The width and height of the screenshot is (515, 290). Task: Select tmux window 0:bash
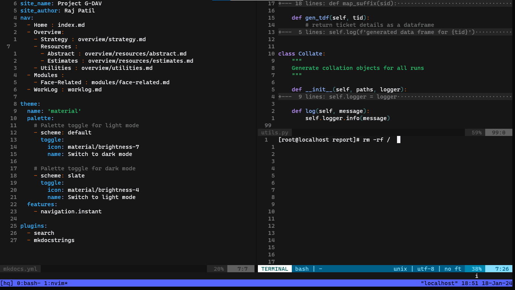[29, 283]
